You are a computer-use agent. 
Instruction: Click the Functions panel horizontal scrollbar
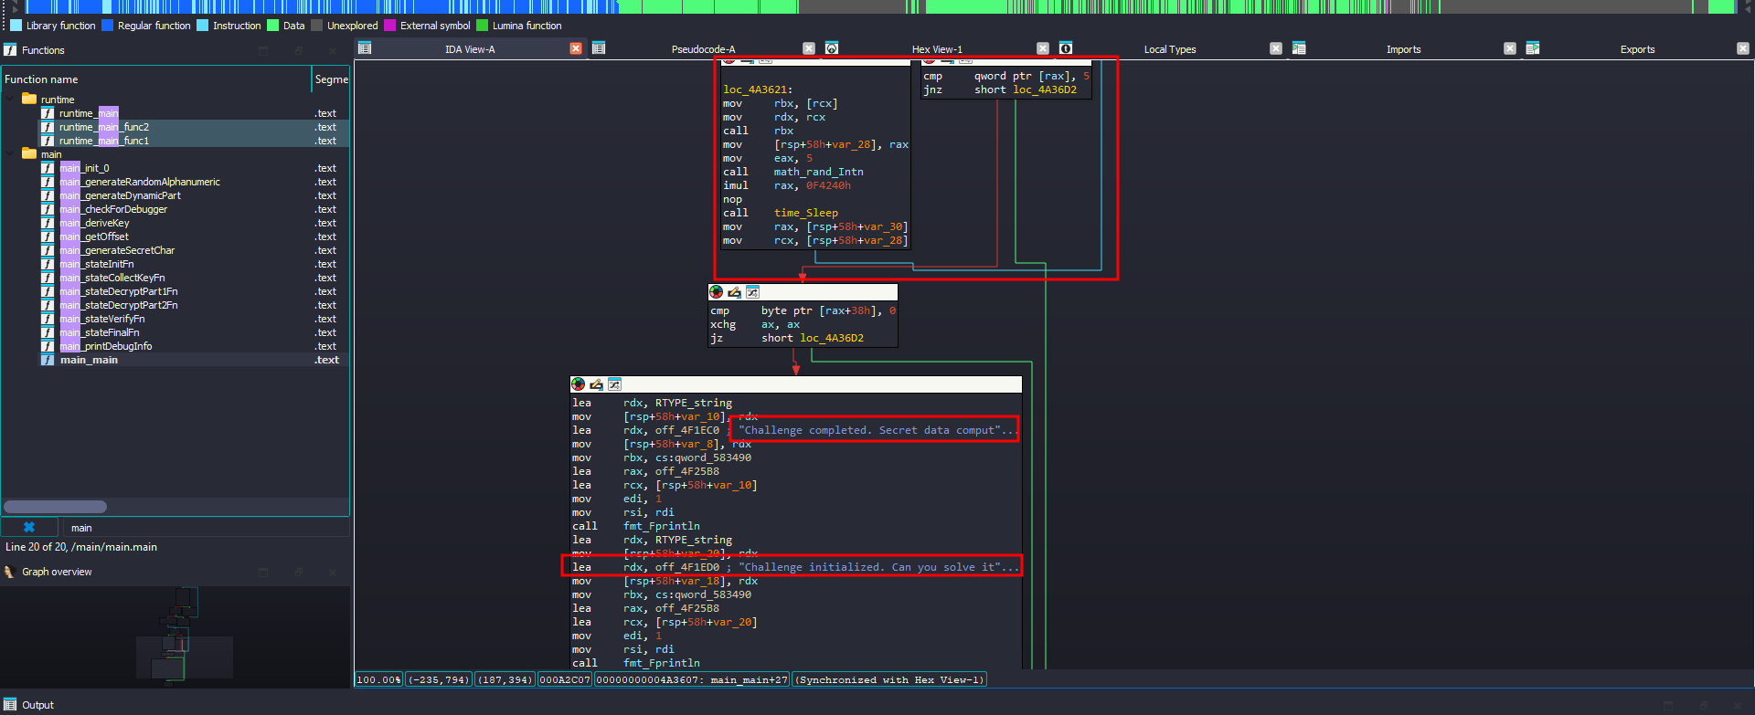[55, 507]
